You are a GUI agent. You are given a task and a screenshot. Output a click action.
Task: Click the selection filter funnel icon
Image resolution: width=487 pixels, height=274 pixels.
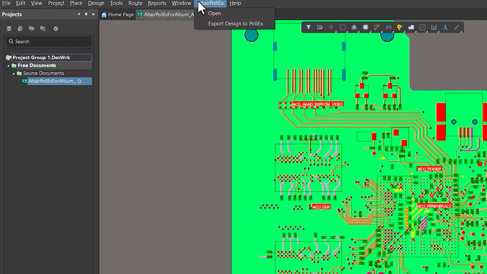pyautogui.click(x=309, y=27)
